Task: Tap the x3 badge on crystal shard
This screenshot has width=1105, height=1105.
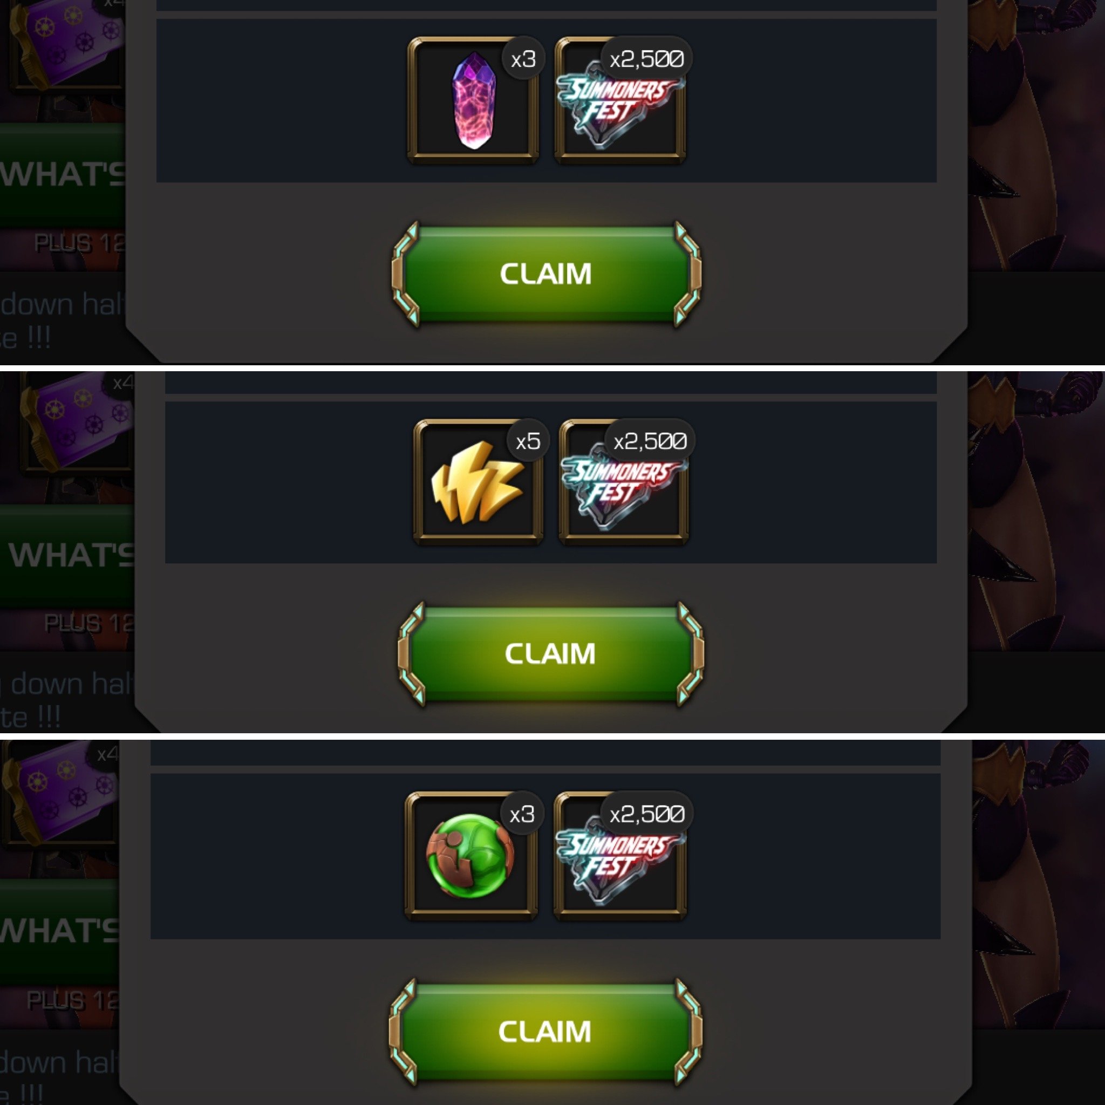Action: (x=523, y=59)
